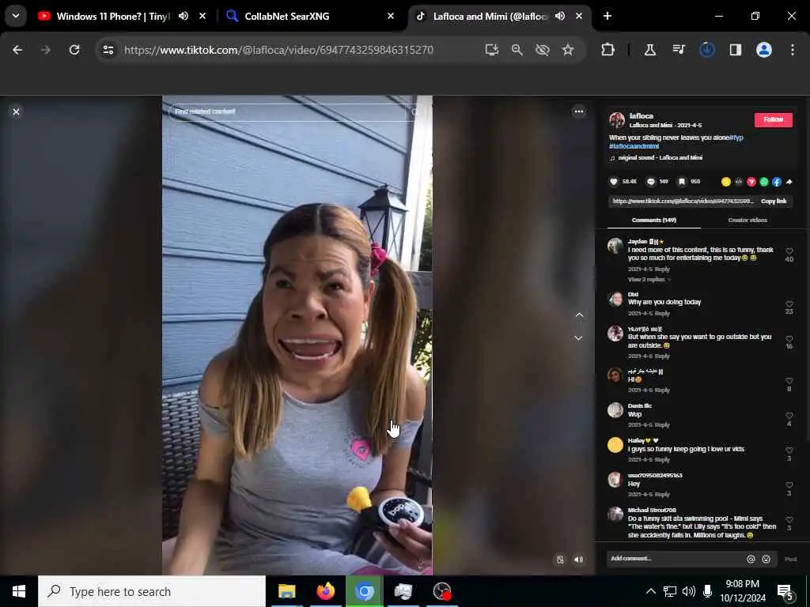Bookmark this page with star

click(568, 50)
